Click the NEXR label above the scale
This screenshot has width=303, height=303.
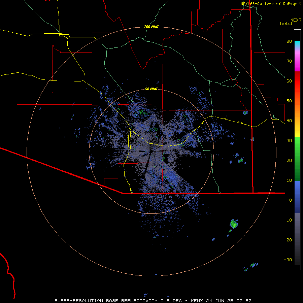click(x=296, y=20)
